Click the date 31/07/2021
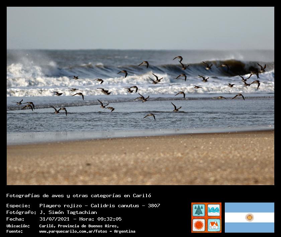 pos(54,219)
